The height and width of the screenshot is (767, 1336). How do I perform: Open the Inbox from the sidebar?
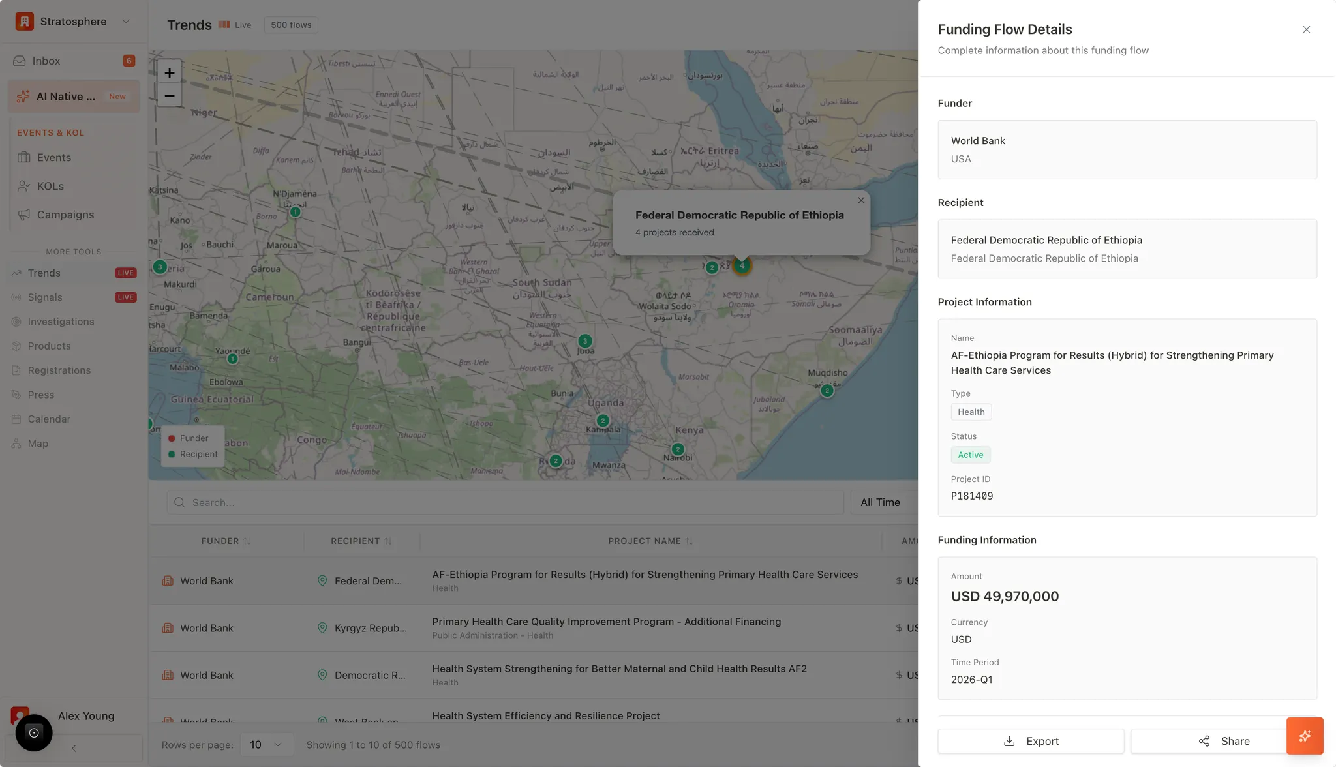46,60
